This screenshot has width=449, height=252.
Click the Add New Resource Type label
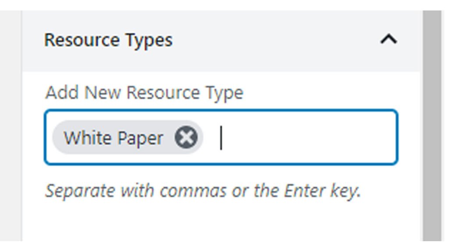point(144,93)
